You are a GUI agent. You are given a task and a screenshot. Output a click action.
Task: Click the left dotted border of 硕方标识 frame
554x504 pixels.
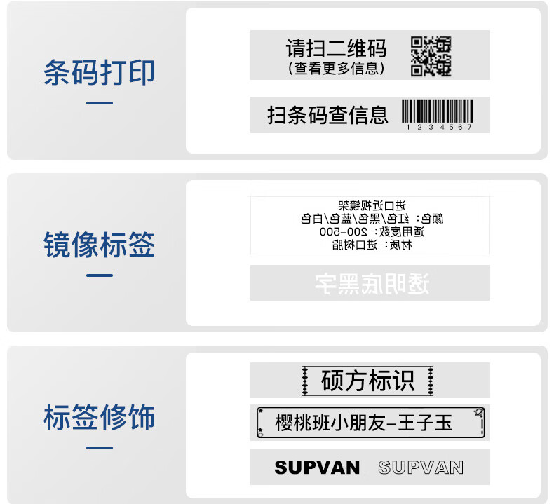[x=305, y=381]
